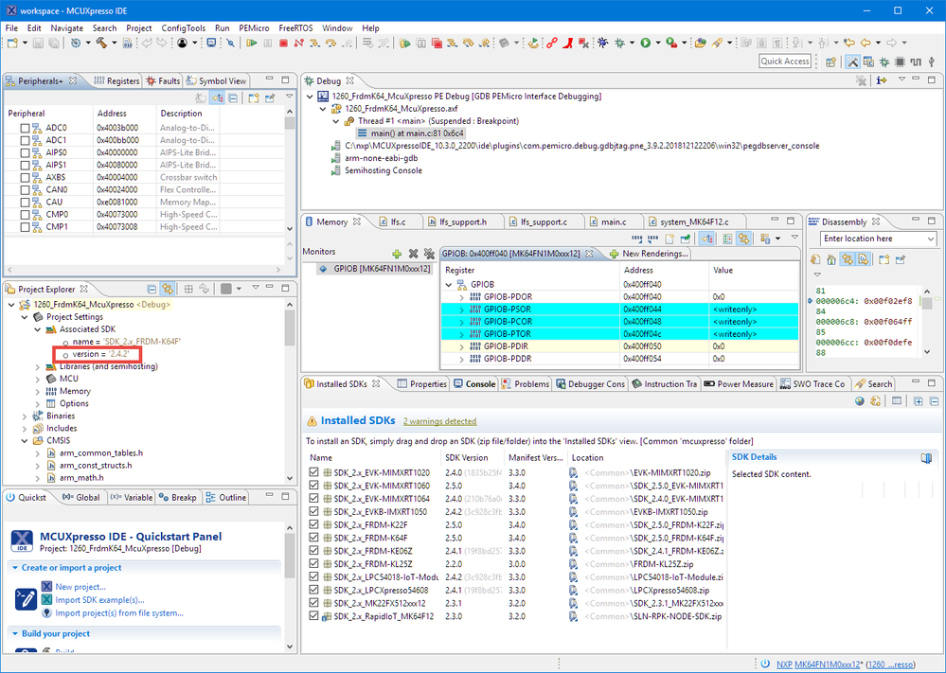Image resolution: width=946 pixels, height=673 pixels.
Task: Click the New file icon in toolbar
Action: [11, 44]
